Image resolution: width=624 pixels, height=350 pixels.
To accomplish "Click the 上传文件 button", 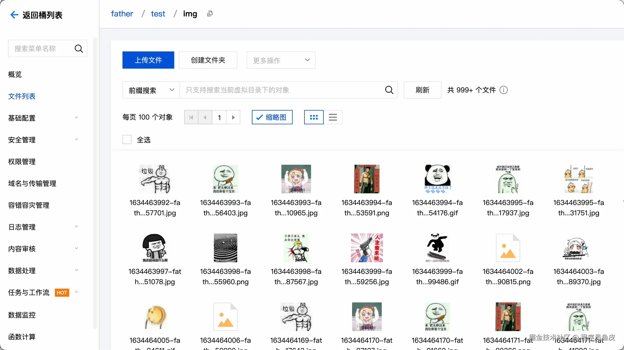I will point(148,60).
